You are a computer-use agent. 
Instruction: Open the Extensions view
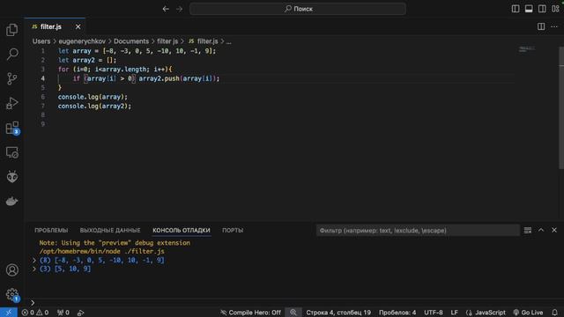[11, 128]
